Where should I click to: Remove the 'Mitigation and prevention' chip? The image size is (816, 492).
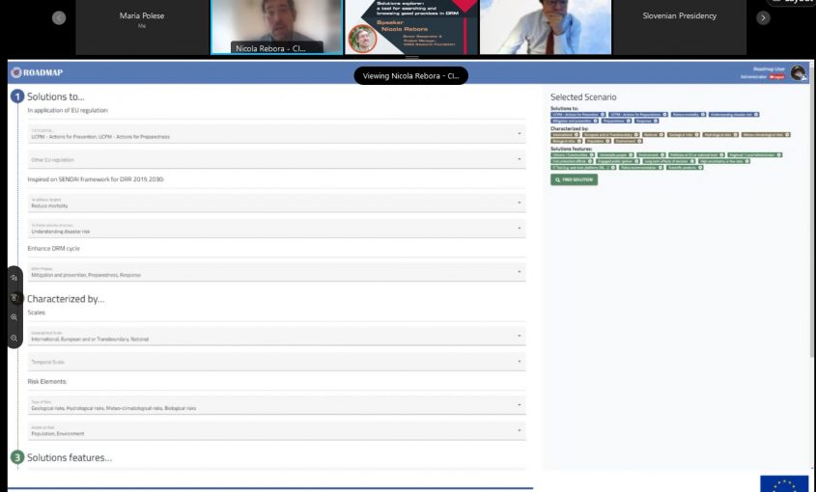(596, 121)
